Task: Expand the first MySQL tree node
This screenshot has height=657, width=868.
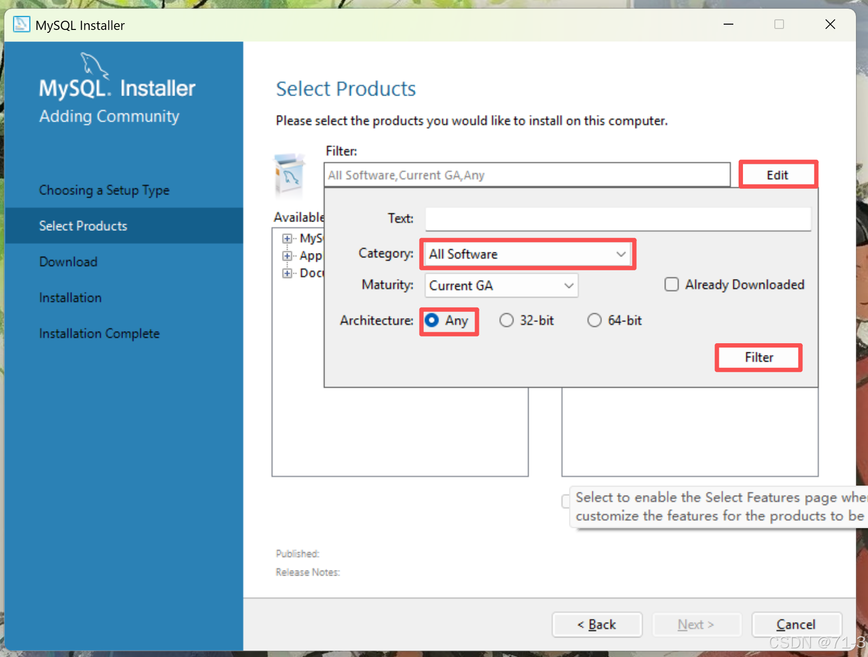Action: [x=287, y=238]
